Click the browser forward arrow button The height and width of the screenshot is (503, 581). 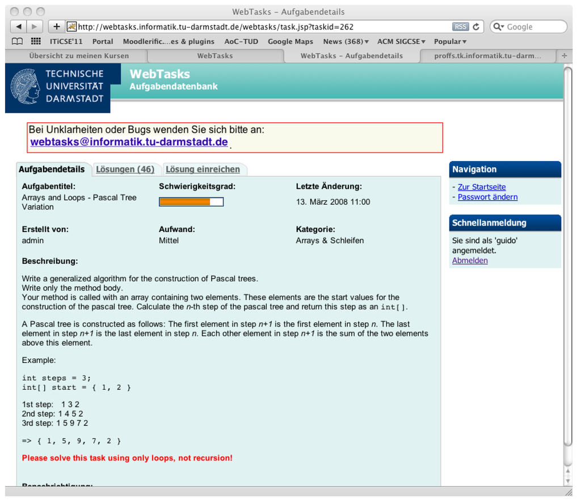pos(35,27)
